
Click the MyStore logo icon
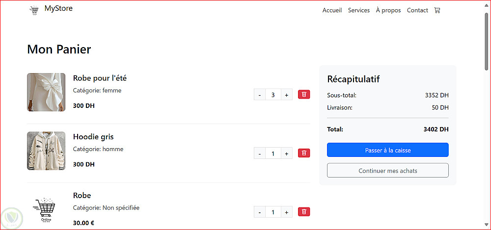[34, 10]
